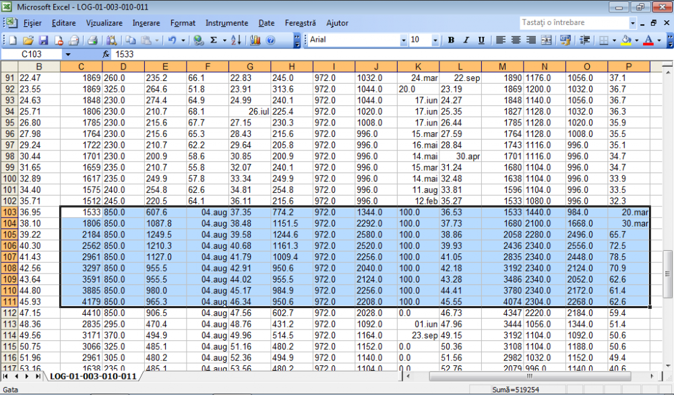
Task: Open the font size 10 dropdown
Action: click(x=435, y=40)
